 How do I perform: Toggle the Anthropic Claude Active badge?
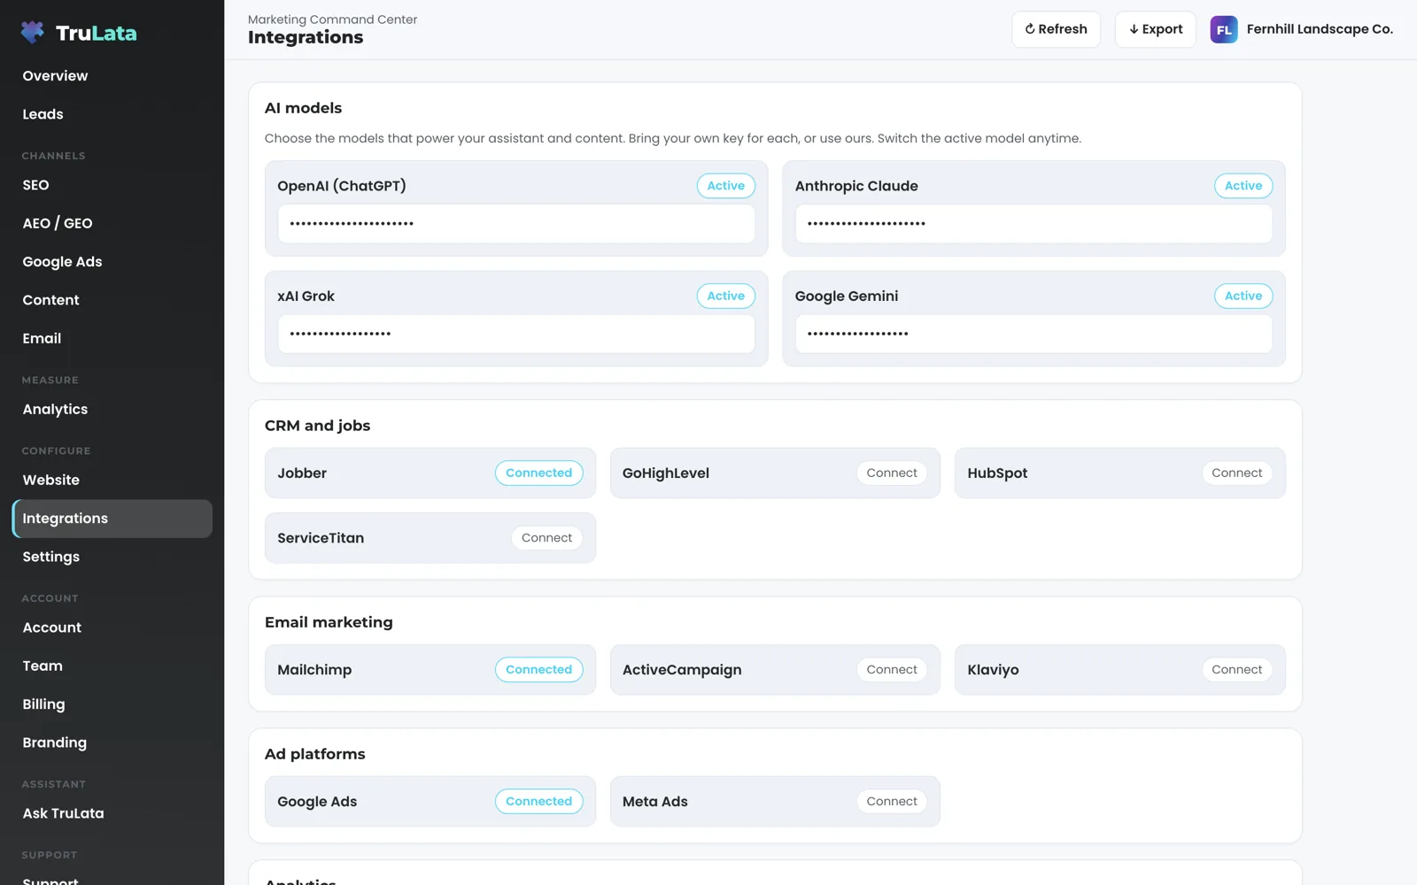click(1243, 186)
